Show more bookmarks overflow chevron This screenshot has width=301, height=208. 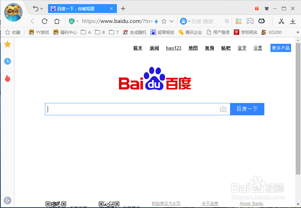298,32
